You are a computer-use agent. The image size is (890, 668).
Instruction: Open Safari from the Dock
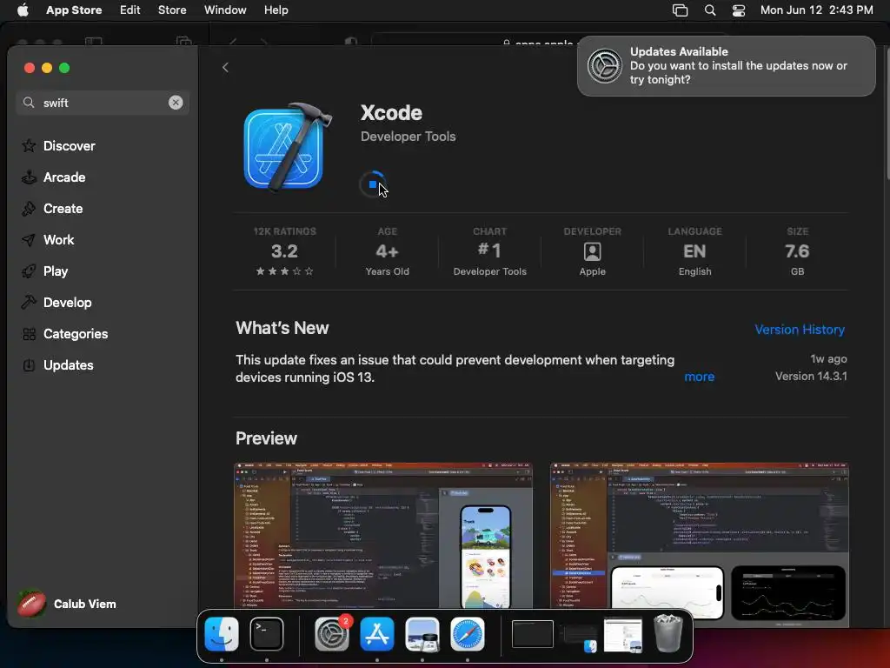(x=467, y=634)
